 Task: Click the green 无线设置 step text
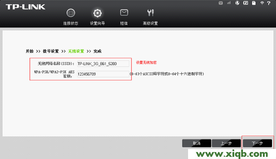[x=76, y=51]
